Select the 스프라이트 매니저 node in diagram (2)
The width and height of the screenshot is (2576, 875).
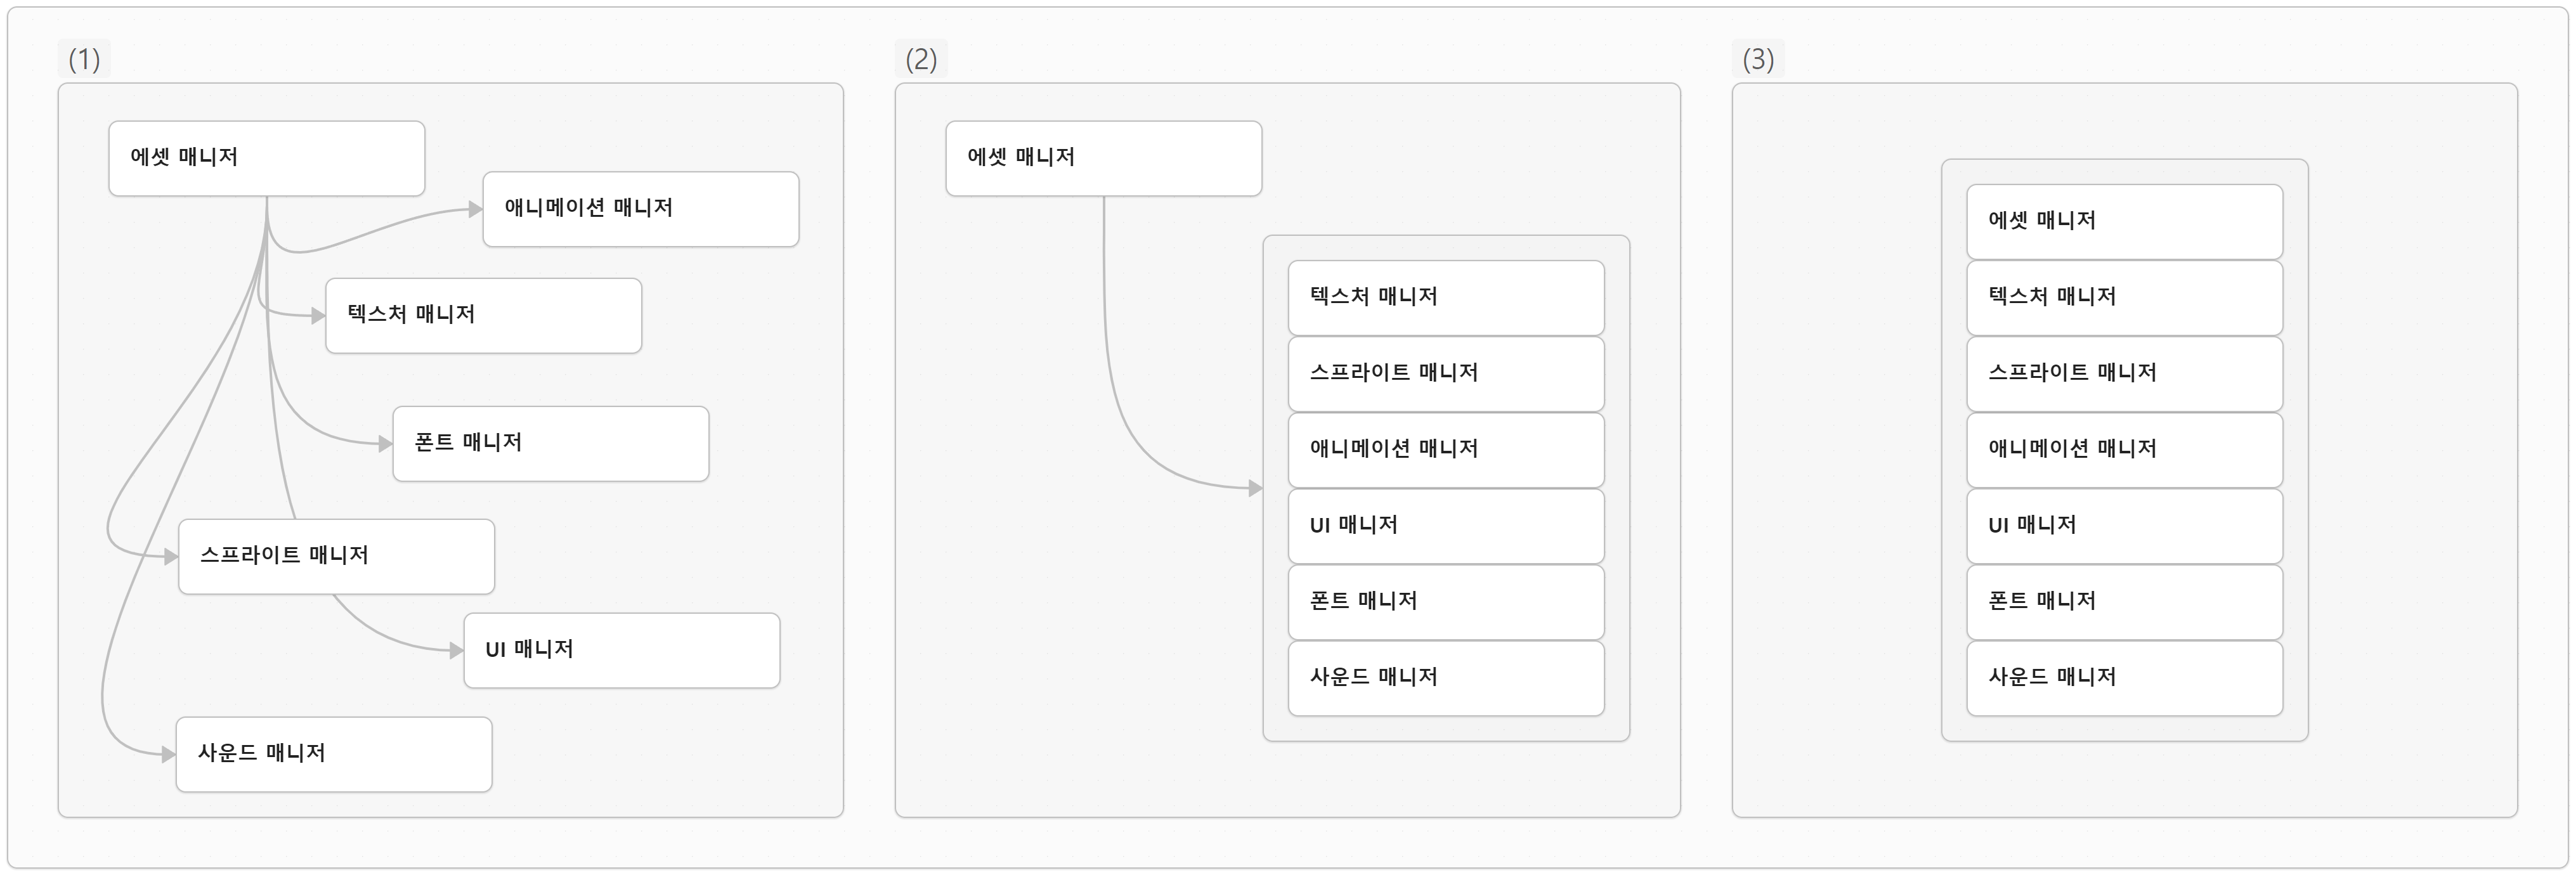tap(1445, 373)
